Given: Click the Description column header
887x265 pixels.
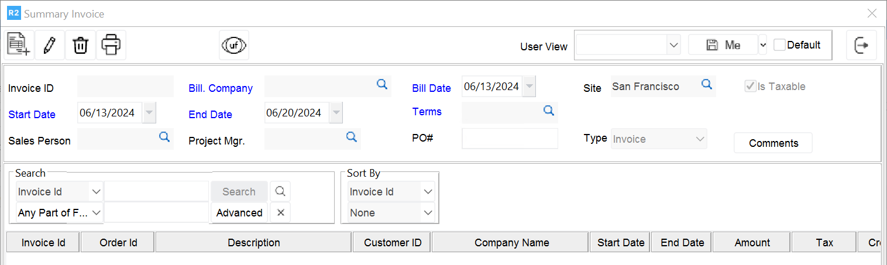Looking at the screenshot, I should pos(254,243).
